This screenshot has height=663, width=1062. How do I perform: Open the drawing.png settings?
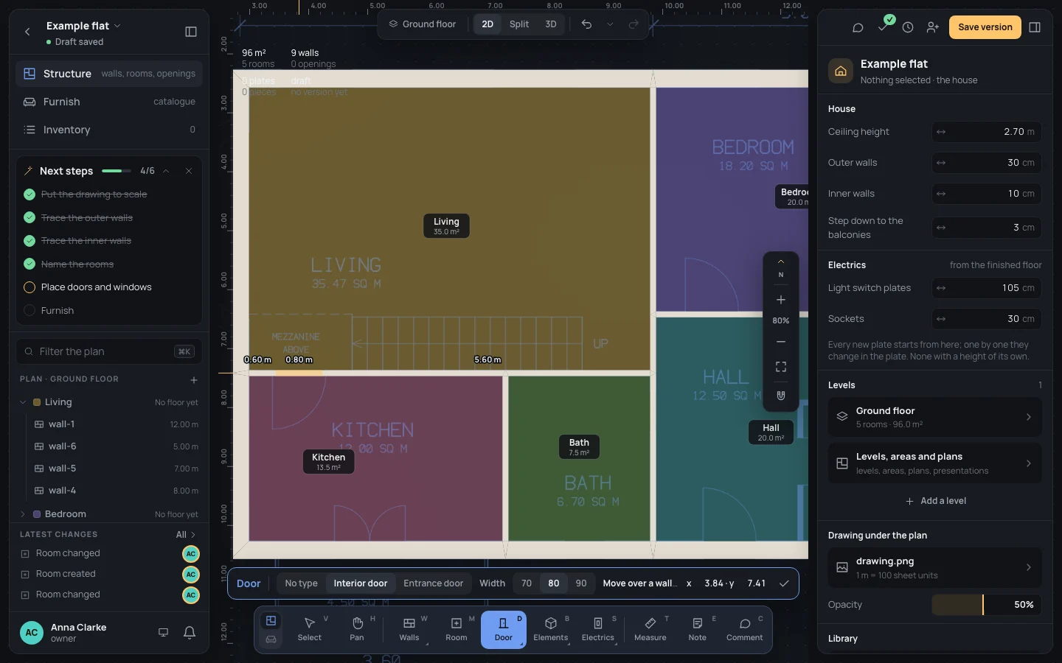click(x=934, y=567)
